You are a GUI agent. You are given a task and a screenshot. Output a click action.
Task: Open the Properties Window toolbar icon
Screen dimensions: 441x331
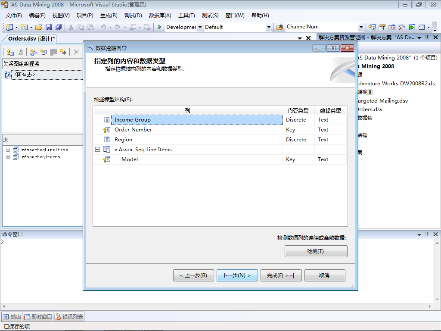pos(382,27)
